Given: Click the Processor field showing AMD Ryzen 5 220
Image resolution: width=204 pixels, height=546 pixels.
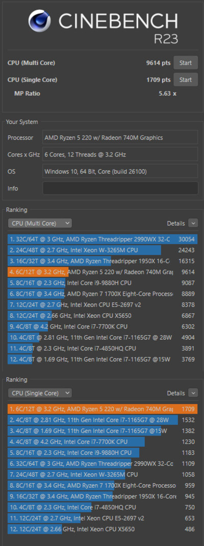Looking at the screenshot, I should pyautogui.click(x=120, y=138).
